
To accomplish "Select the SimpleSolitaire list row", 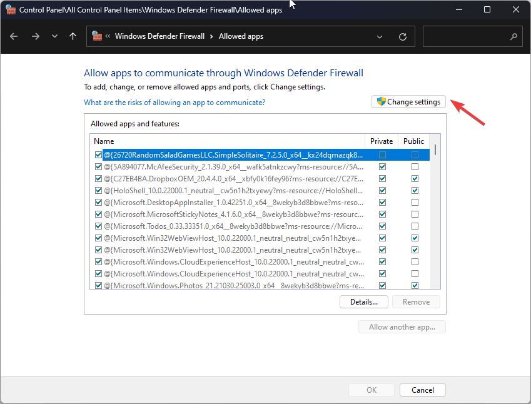I will [260, 154].
